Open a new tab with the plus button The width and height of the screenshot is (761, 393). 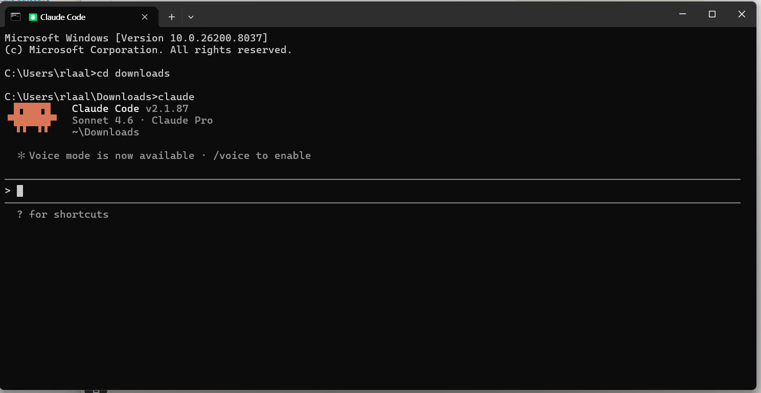tap(172, 17)
